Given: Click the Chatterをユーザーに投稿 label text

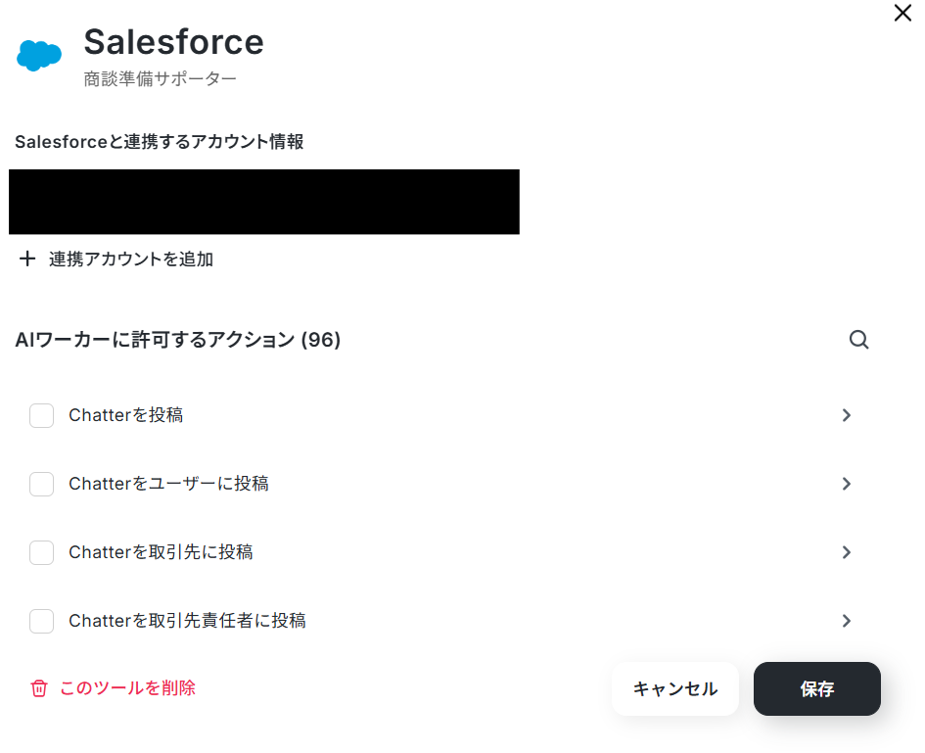Looking at the screenshot, I should point(168,484).
